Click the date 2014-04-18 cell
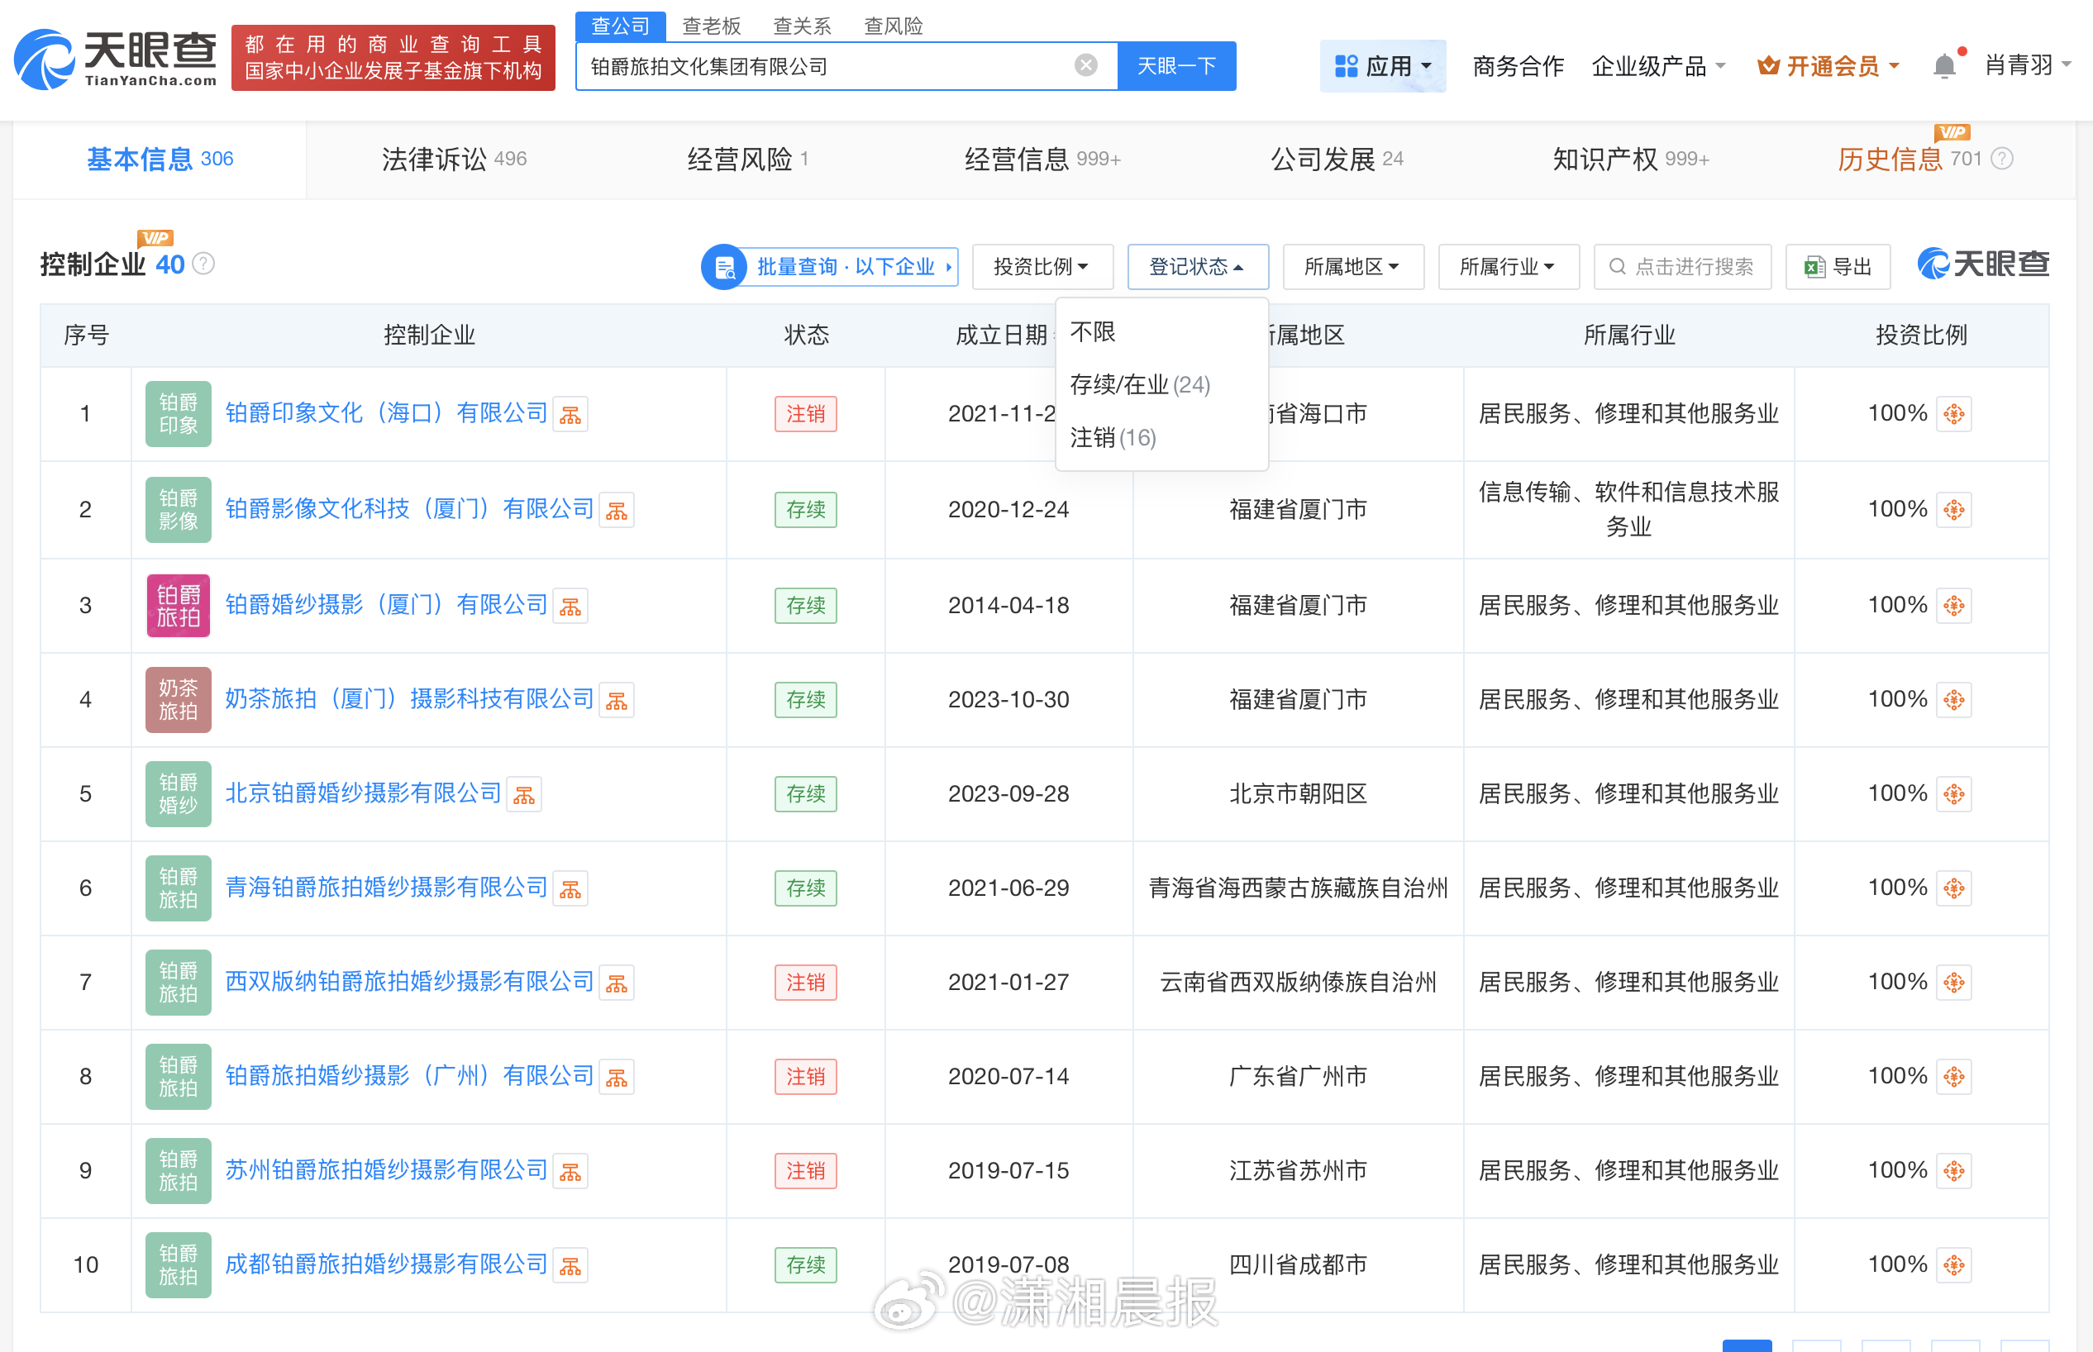The height and width of the screenshot is (1352, 2093). click(x=1008, y=606)
